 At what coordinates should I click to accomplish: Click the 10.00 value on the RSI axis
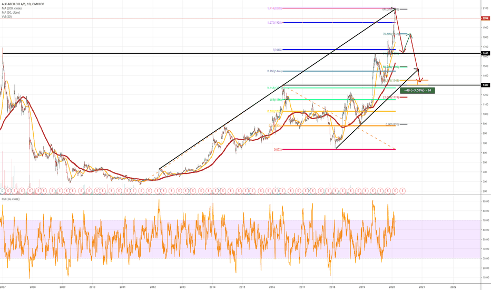[486, 277]
